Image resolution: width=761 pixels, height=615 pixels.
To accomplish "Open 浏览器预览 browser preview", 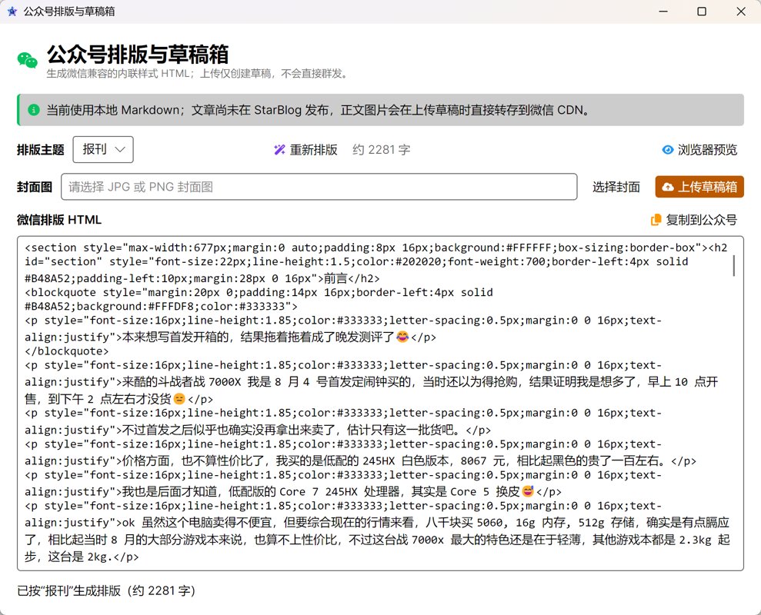I will click(x=699, y=150).
